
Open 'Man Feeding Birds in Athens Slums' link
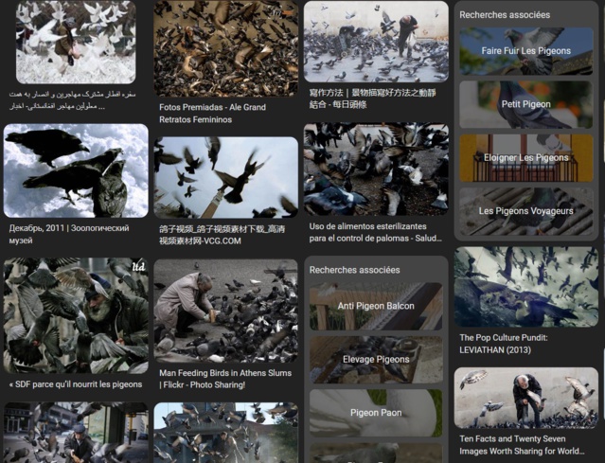tap(225, 379)
